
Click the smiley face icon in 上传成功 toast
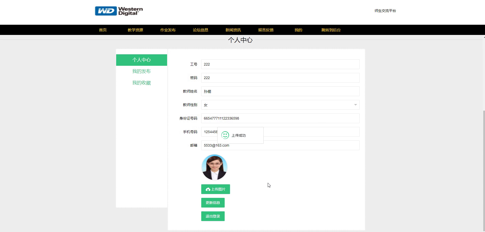coord(225,135)
